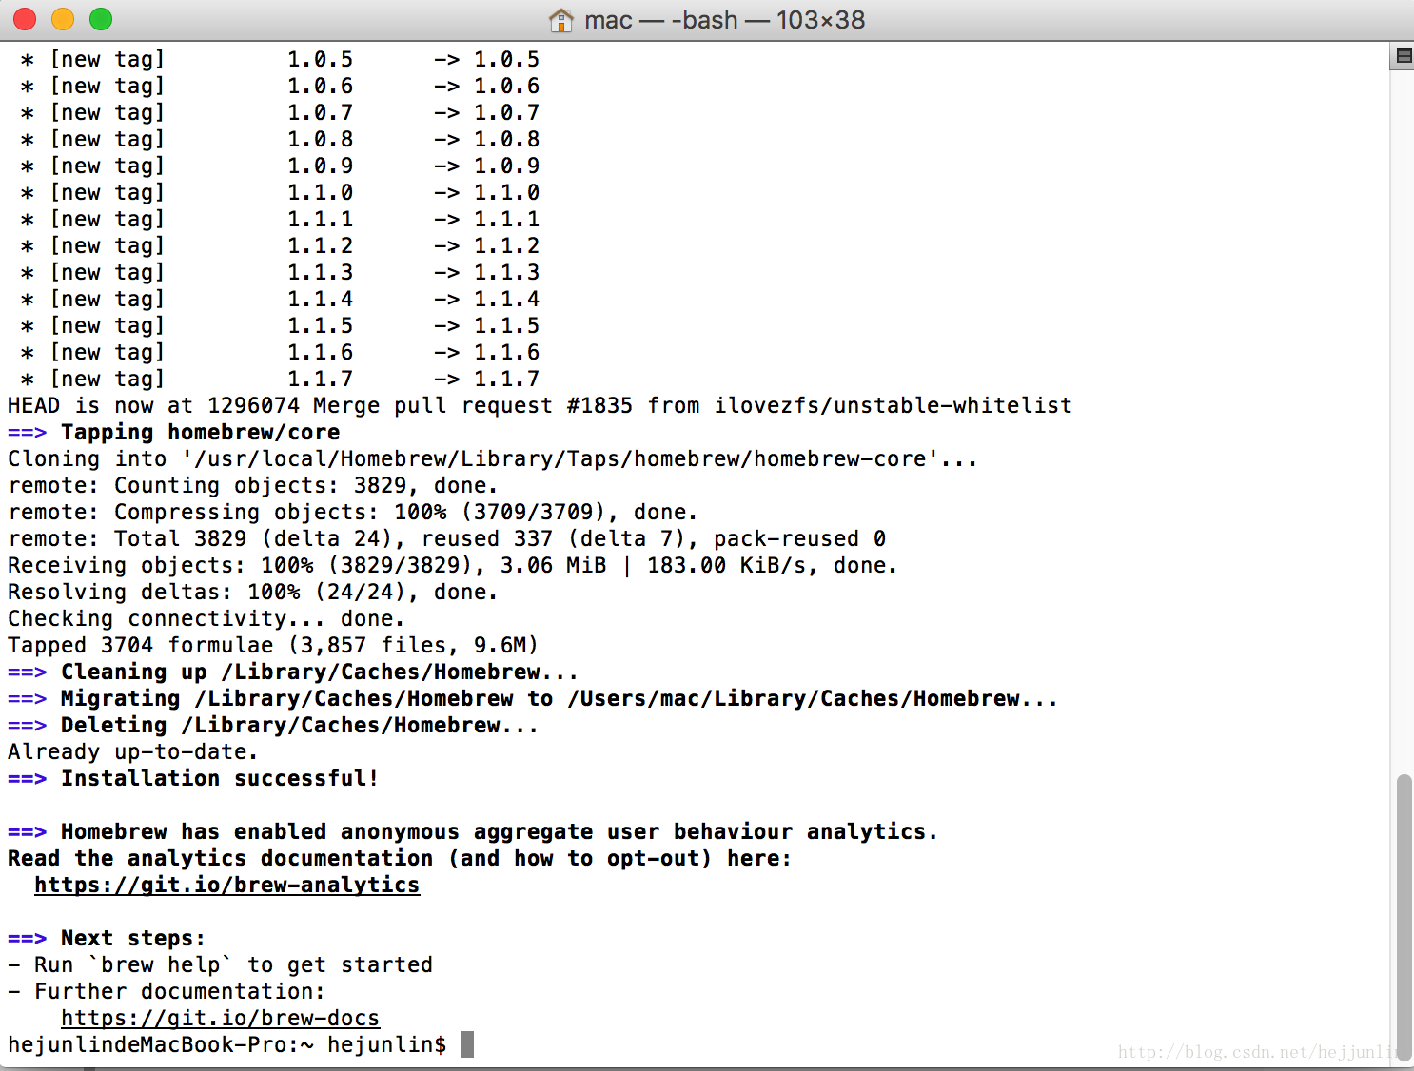
Task: Click 'Homebrew has enabled anonymous aggregate' line
Action: pos(473,831)
